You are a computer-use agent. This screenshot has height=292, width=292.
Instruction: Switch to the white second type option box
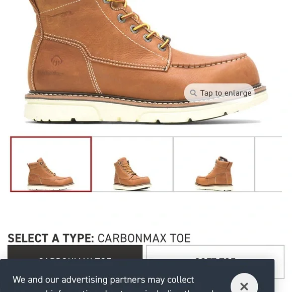[x=215, y=252]
